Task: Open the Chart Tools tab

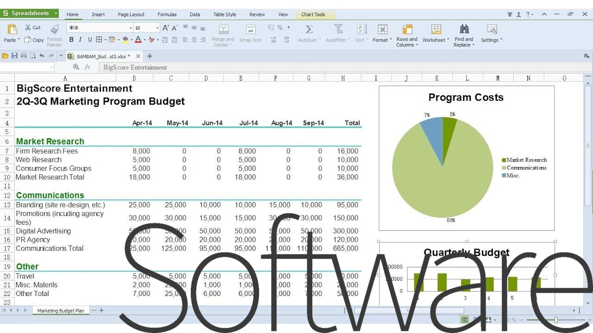Action: coord(313,14)
